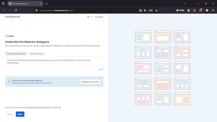The width and height of the screenshot is (217, 122).
Task: Focus the business description text area
Action: point(54,62)
